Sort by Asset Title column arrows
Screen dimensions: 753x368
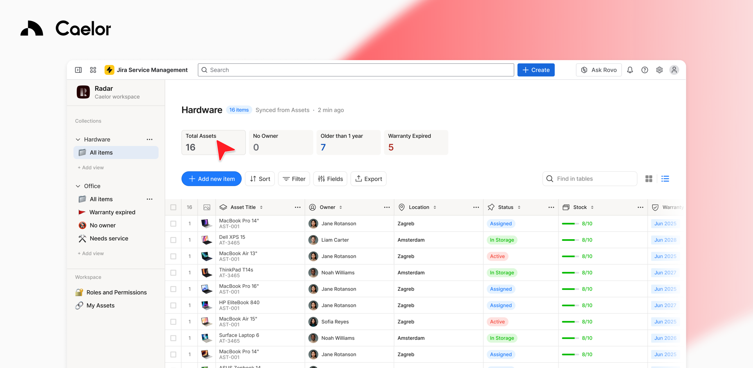pos(261,207)
